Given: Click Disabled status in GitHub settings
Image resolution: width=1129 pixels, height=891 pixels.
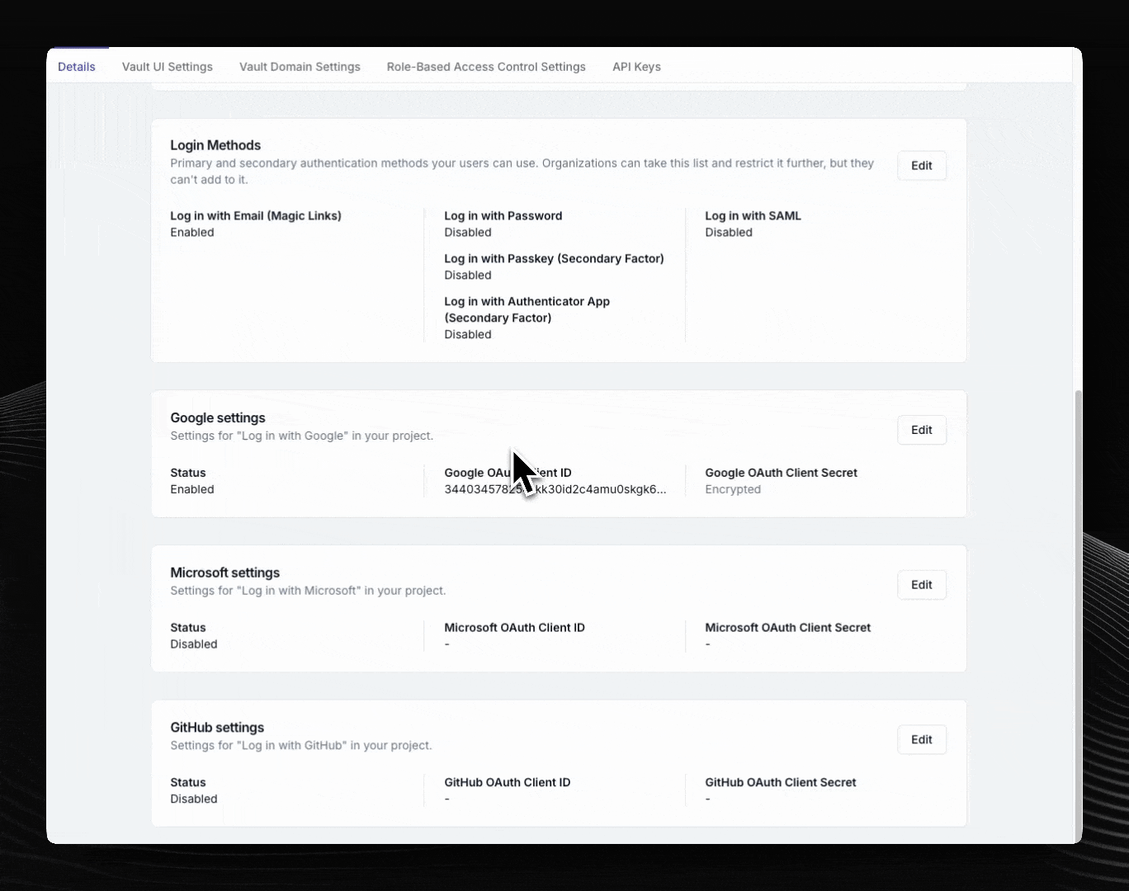Looking at the screenshot, I should [194, 799].
